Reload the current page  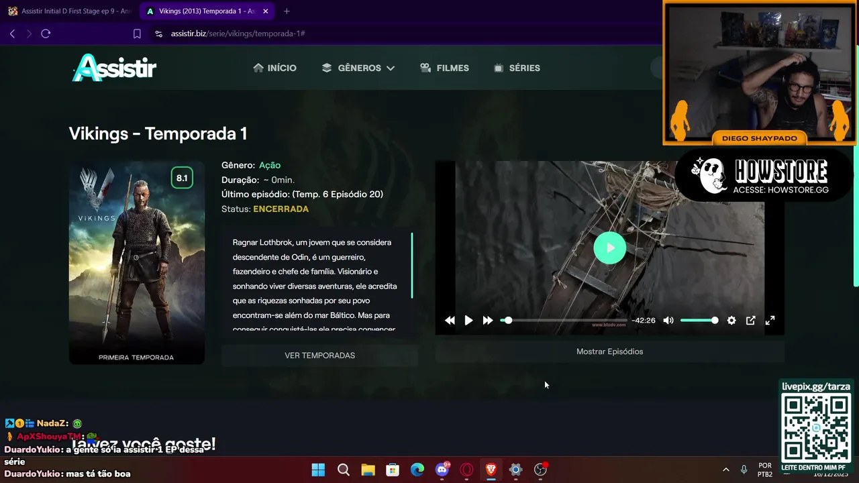point(46,34)
